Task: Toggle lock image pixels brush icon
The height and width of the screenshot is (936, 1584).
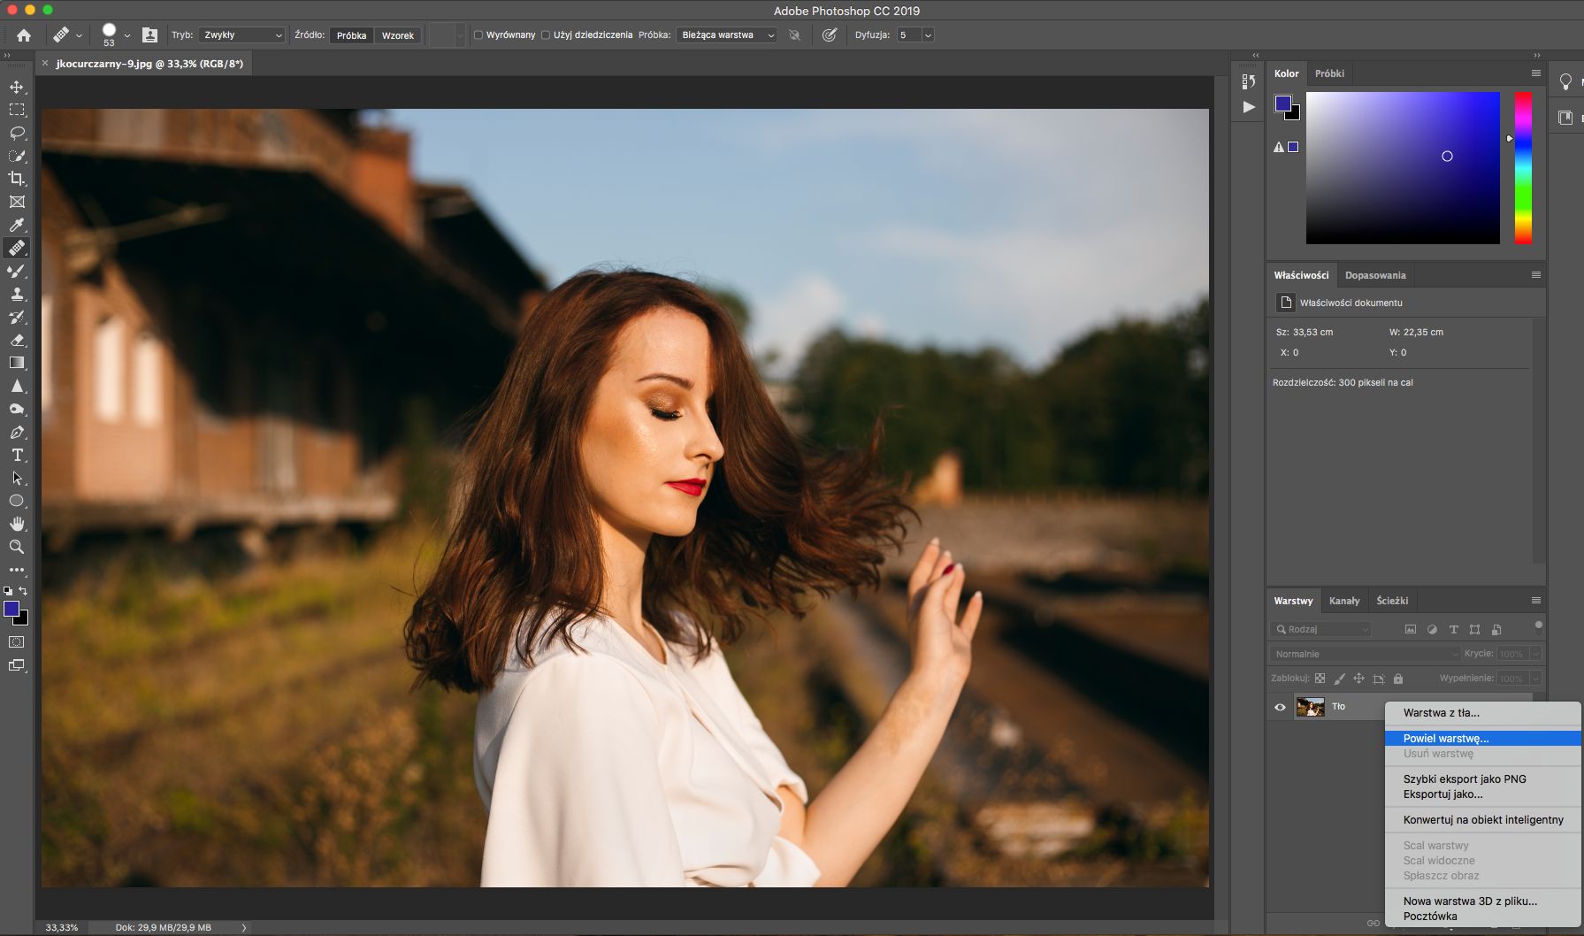Action: point(1340,679)
